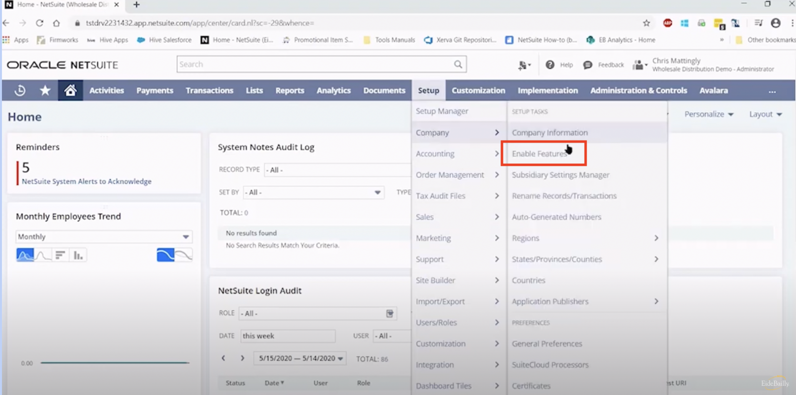Screen dimensions: 796x395
Task: Select Users/Roles in the Setup menu
Action: tap(457, 323)
